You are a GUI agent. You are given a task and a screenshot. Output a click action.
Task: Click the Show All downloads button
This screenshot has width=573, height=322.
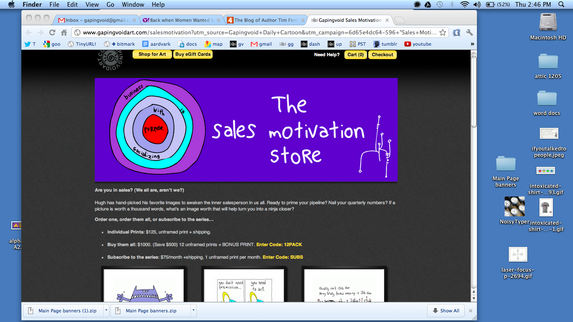(445, 311)
